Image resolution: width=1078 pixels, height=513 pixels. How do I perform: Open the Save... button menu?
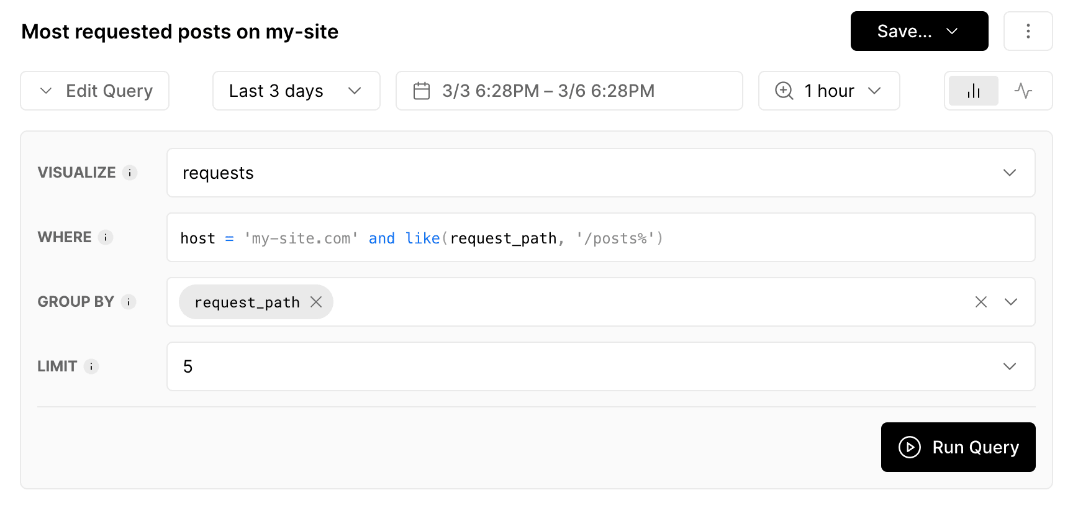click(x=918, y=31)
